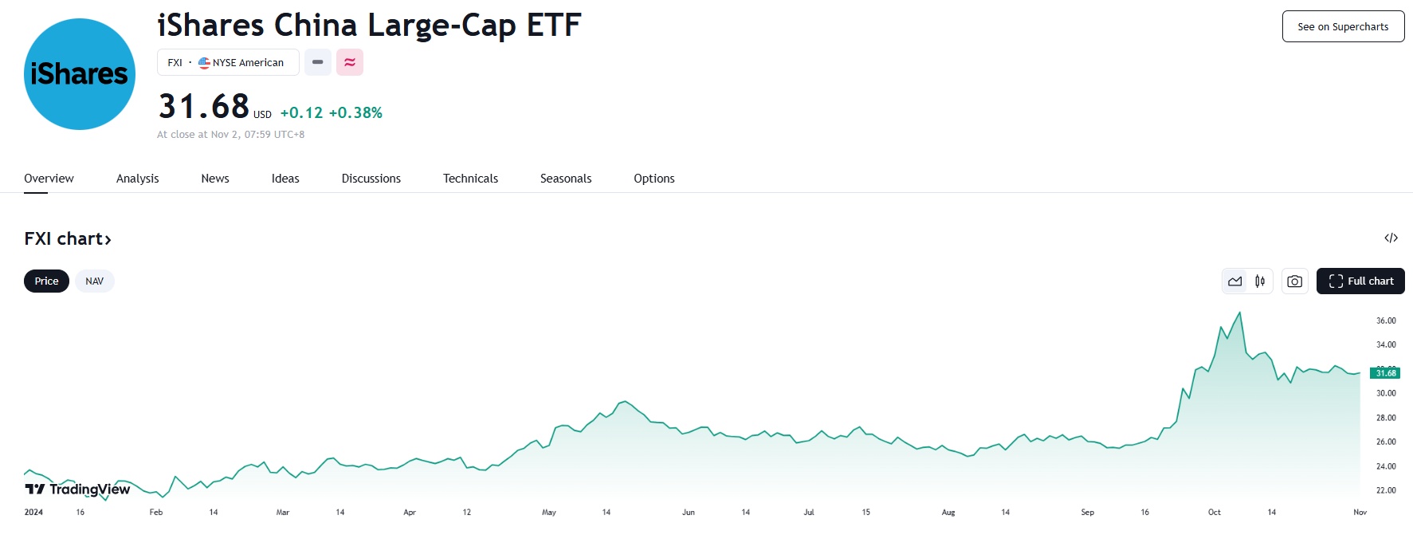This screenshot has height=535, width=1413.
Task: Click the Oct marker on time axis
Action: [1214, 512]
